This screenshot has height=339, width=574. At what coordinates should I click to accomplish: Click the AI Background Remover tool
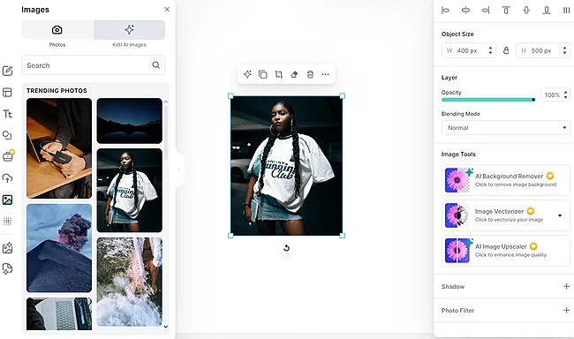pyautogui.click(x=505, y=180)
